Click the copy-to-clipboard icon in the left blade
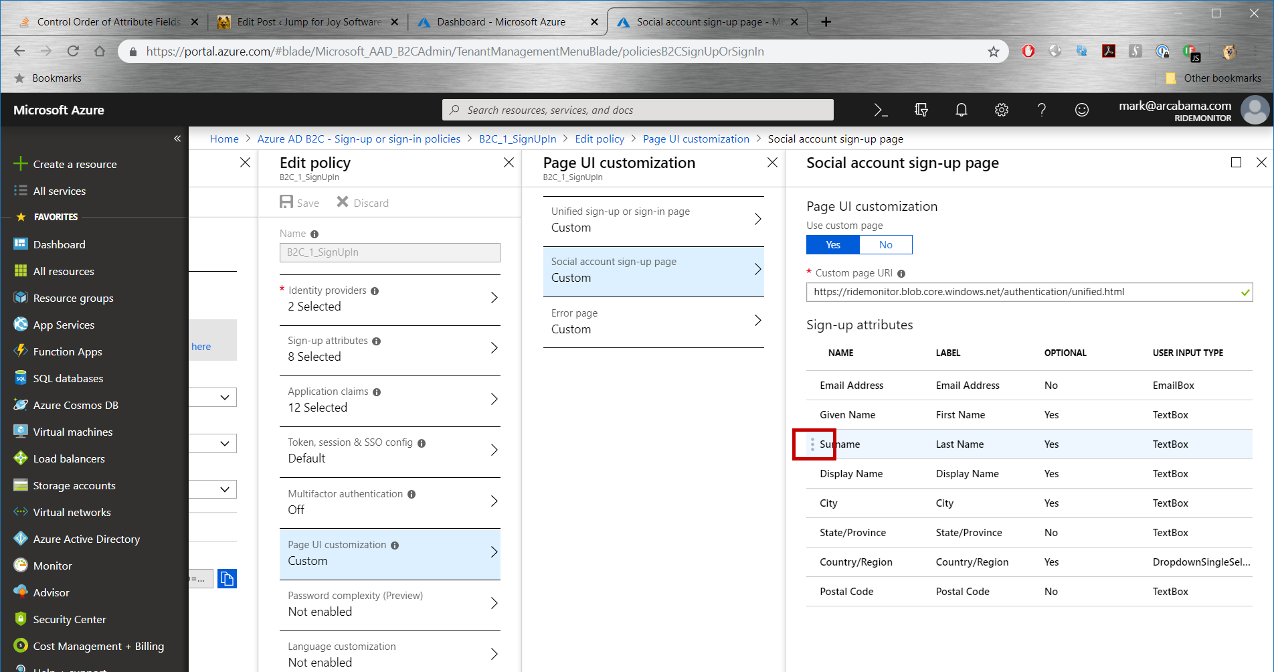1274x672 pixels. (x=227, y=578)
